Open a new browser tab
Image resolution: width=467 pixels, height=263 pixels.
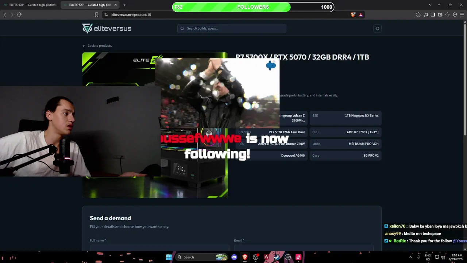click(x=124, y=5)
